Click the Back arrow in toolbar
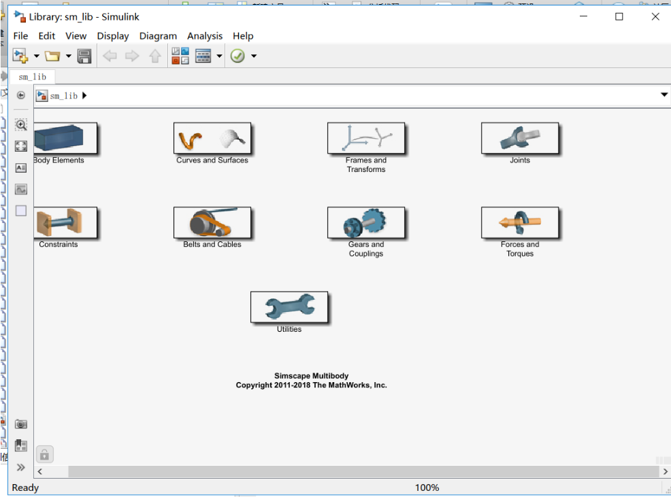671x497 pixels. pyautogui.click(x=110, y=56)
